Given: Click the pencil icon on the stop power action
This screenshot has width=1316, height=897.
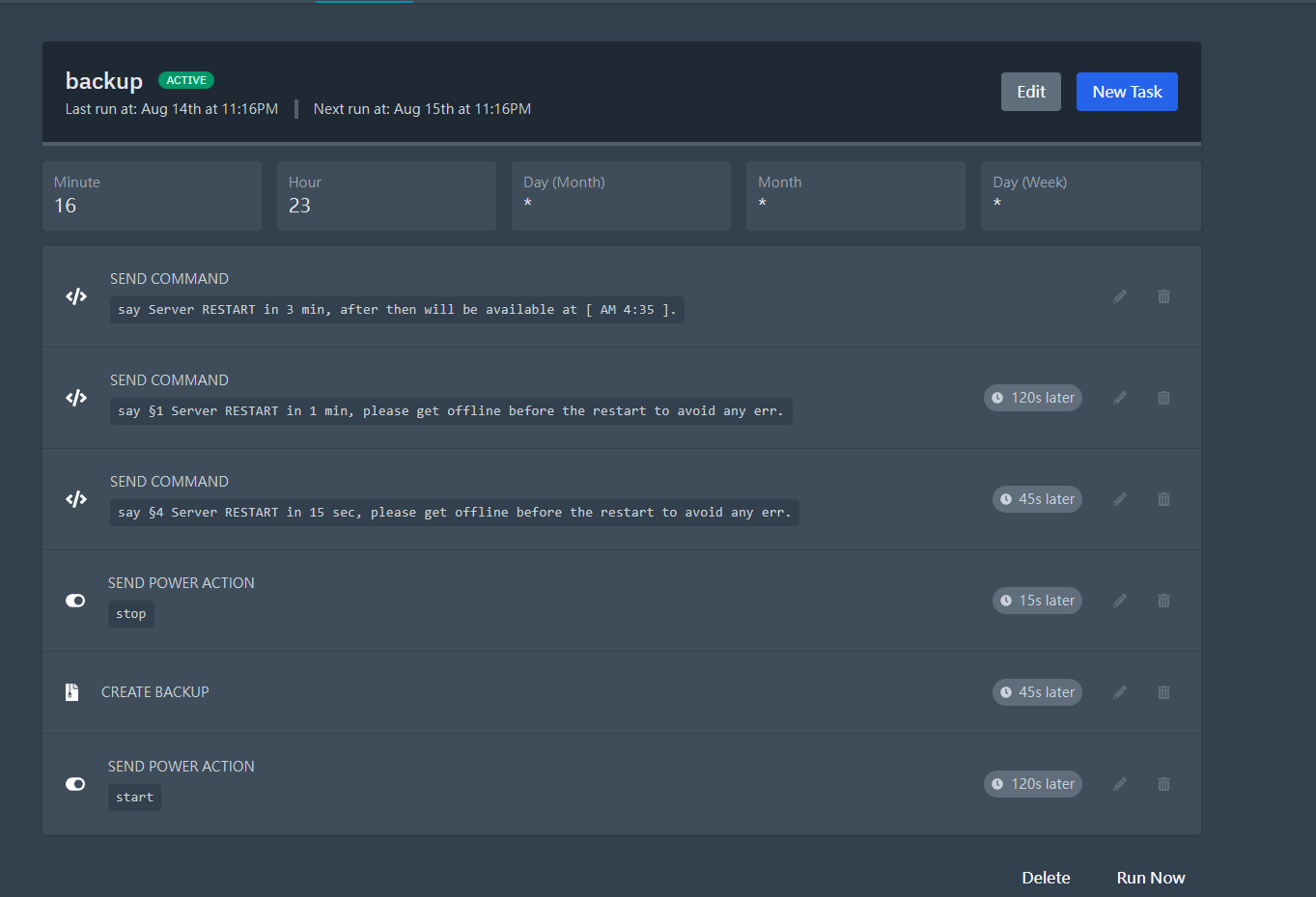Looking at the screenshot, I should 1119,600.
